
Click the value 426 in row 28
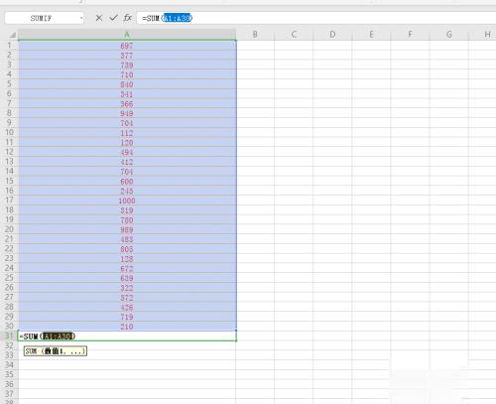tap(127, 308)
